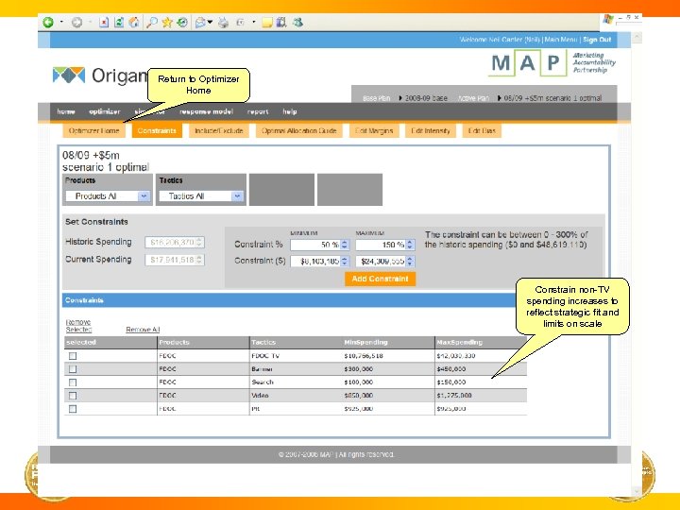Switch to Optimizer Home tab
680x510 pixels.
pos(94,130)
